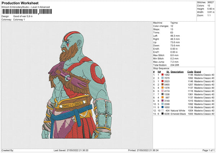The image size is (216, 153).
Task: Click the 'Code' column header
Action: (190, 72)
